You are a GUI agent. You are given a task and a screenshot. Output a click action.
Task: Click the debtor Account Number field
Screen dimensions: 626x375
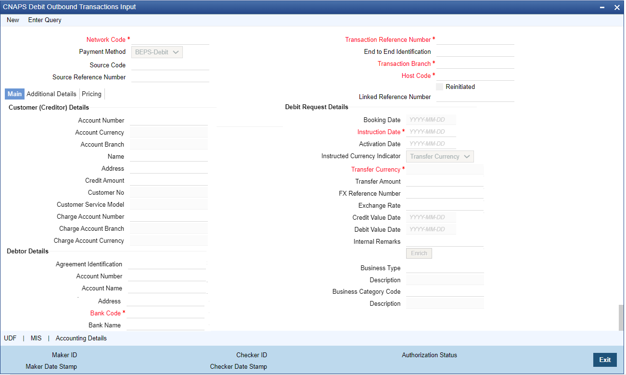(x=167, y=276)
